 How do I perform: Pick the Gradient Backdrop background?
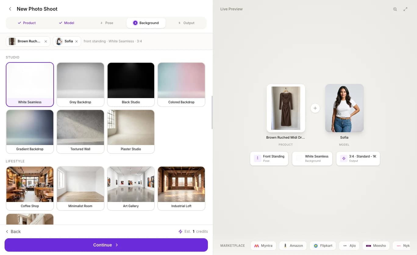tap(30, 131)
